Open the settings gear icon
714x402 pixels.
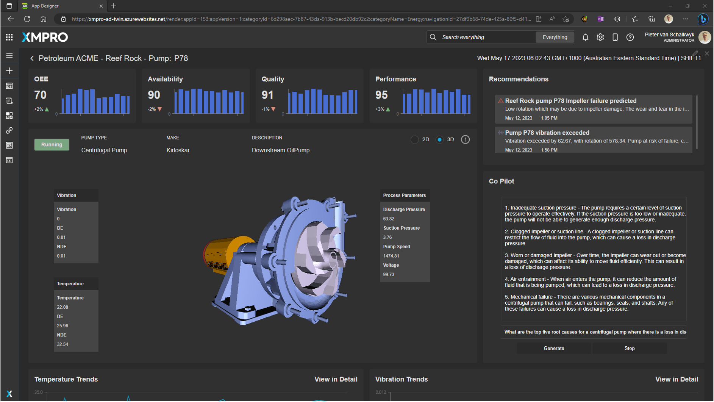pyautogui.click(x=600, y=37)
